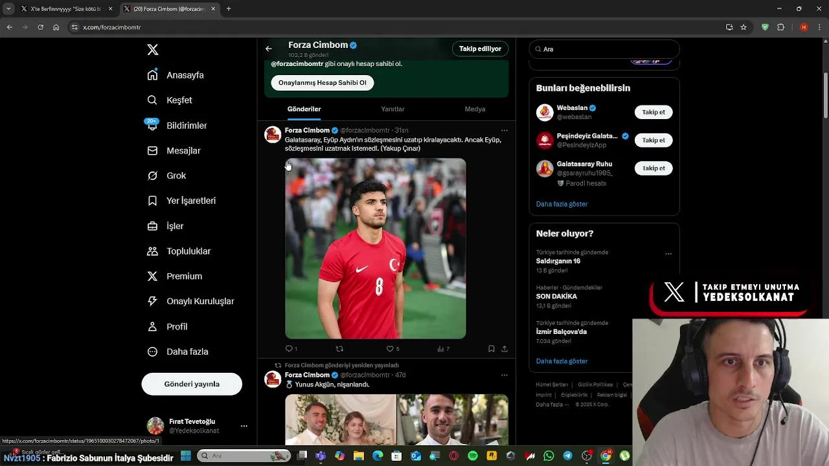Repost the Eyüp Aydın post
829x466 pixels.
tap(339, 349)
